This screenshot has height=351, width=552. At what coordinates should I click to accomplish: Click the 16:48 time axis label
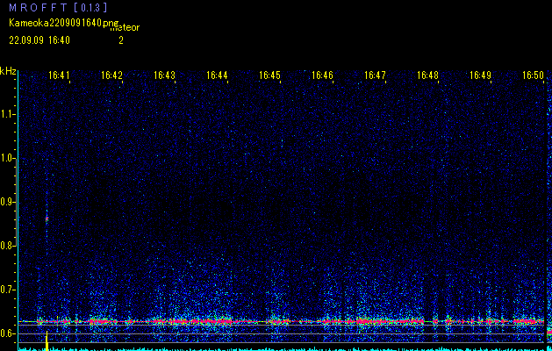tap(427, 75)
